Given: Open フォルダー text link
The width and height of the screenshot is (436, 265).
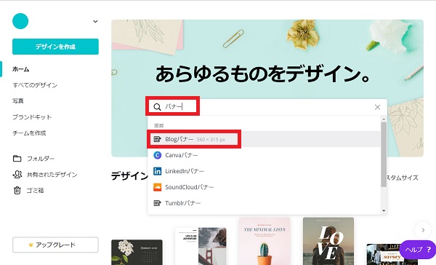Looking at the screenshot, I should (41, 159).
